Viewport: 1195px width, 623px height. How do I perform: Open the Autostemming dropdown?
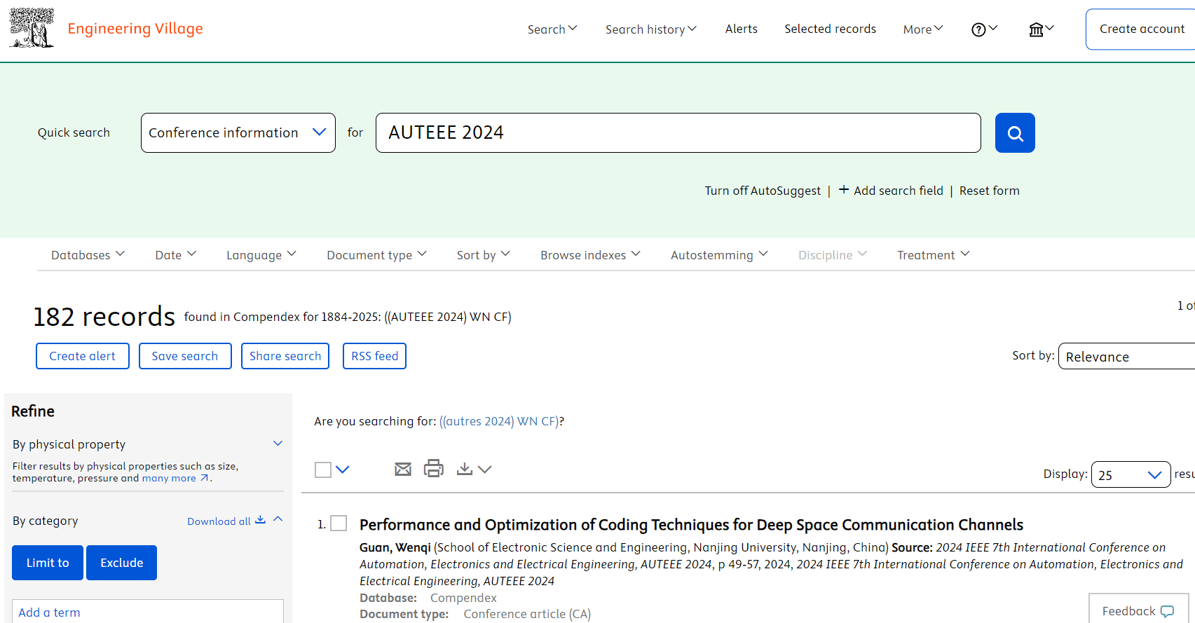coord(719,255)
